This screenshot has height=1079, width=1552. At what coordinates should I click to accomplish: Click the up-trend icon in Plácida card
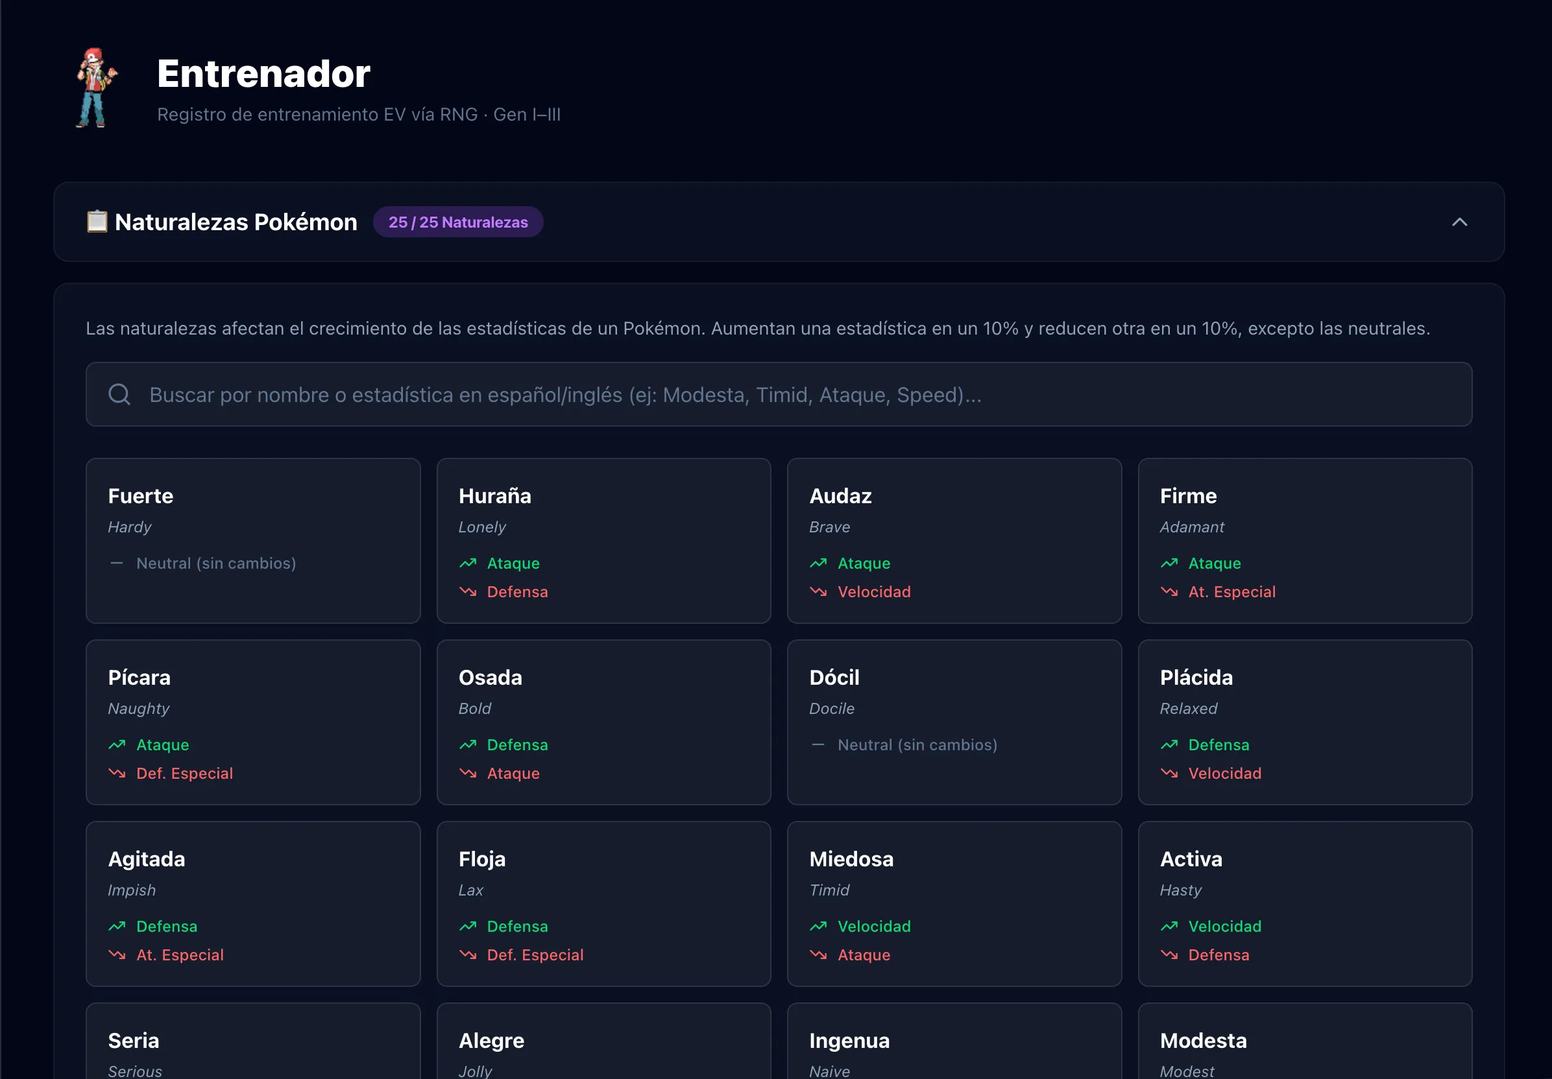click(x=1169, y=744)
